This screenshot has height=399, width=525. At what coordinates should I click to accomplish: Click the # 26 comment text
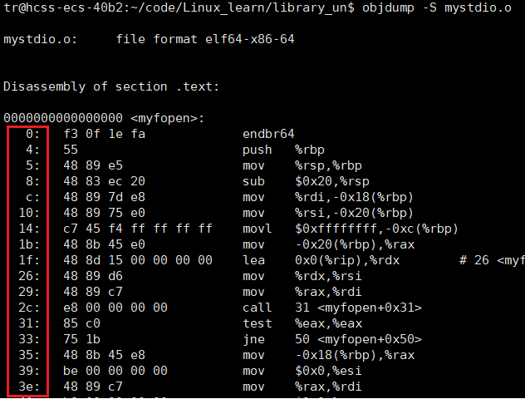tap(474, 260)
